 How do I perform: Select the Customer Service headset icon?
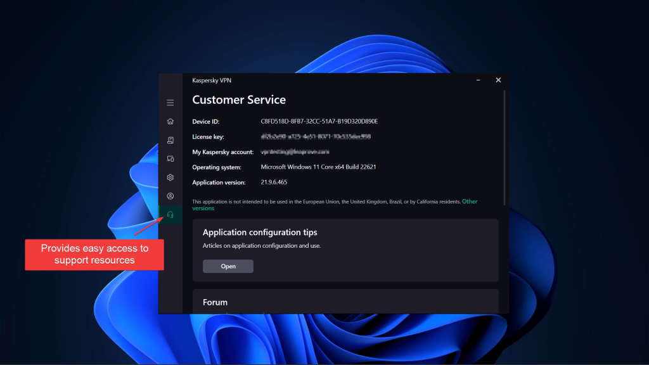point(170,214)
